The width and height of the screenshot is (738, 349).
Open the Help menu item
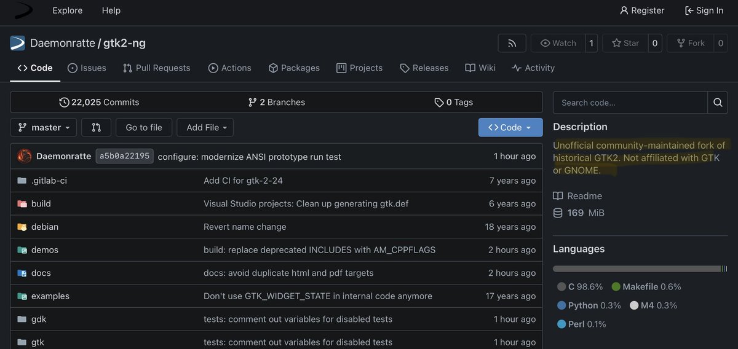(x=111, y=10)
